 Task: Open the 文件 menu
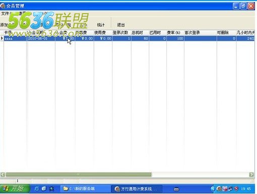[x=5, y=14]
